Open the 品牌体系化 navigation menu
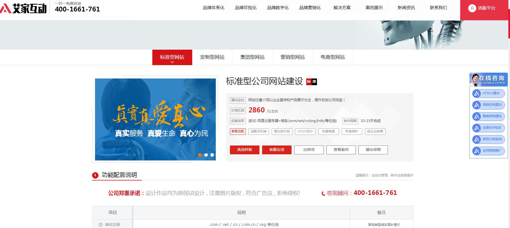Viewport: 510px width, 228px height. (x=213, y=8)
